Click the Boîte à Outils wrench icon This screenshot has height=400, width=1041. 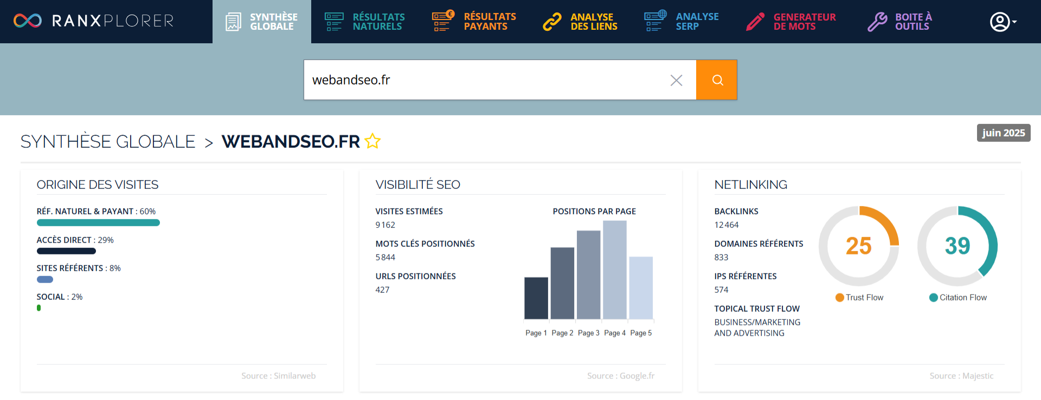pyautogui.click(x=877, y=22)
